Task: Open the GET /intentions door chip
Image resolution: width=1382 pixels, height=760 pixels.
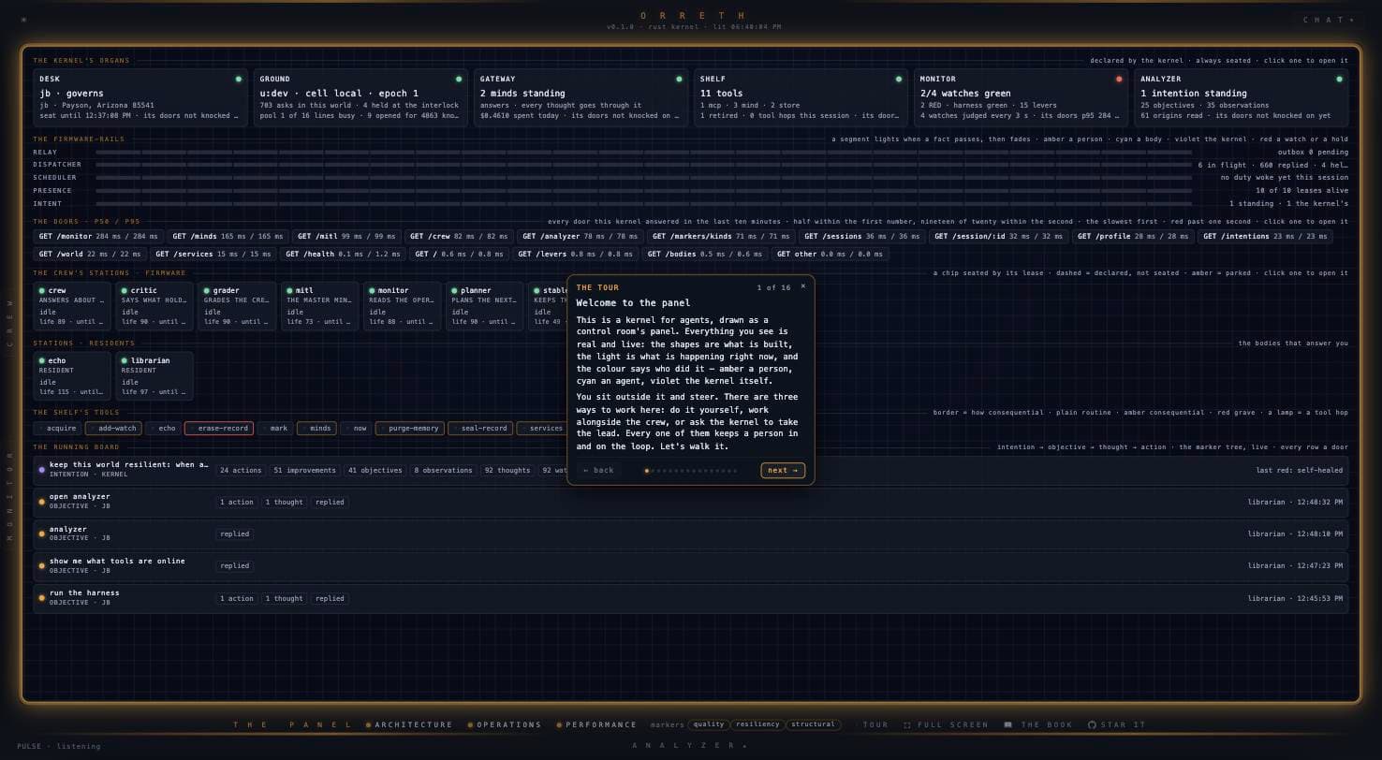Action: click(x=1265, y=236)
